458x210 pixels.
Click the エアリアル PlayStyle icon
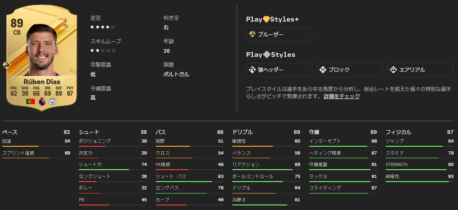click(393, 70)
